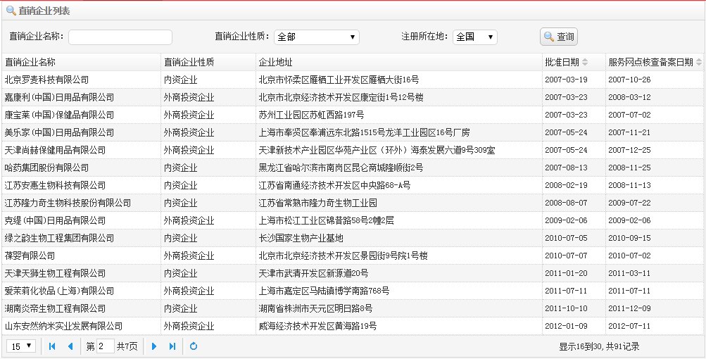The width and height of the screenshot is (706, 359).
Task: Go to next page arrow
Action: point(154,346)
